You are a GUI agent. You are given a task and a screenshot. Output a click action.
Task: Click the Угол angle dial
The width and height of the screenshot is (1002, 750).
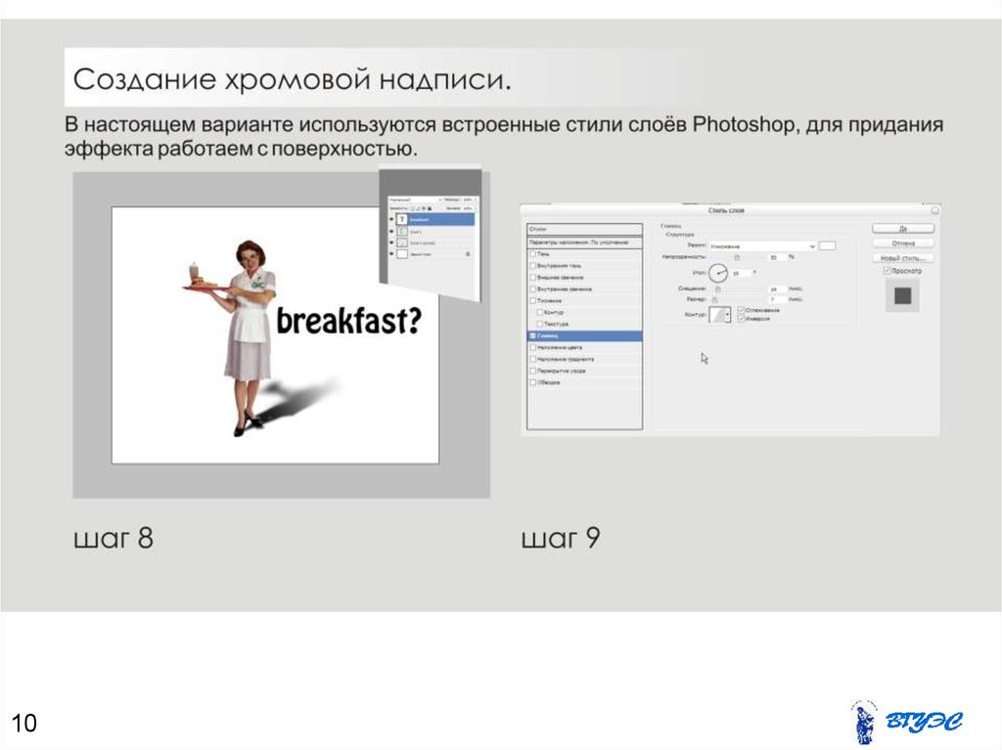click(x=718, y=273)
